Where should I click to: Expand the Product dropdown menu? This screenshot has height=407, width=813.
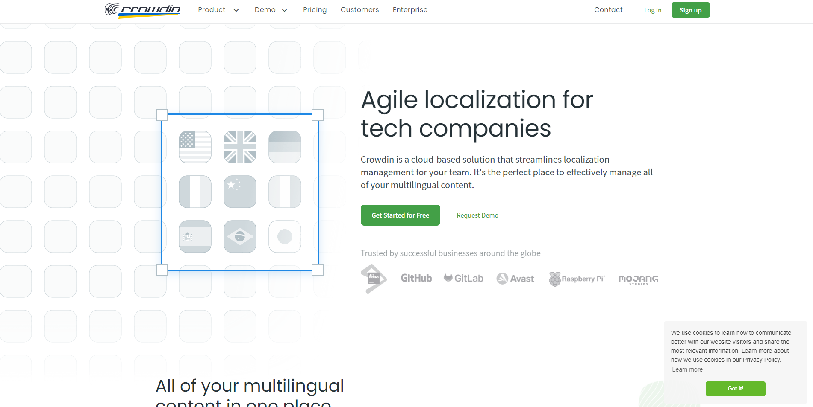click(x=218, y=10)
